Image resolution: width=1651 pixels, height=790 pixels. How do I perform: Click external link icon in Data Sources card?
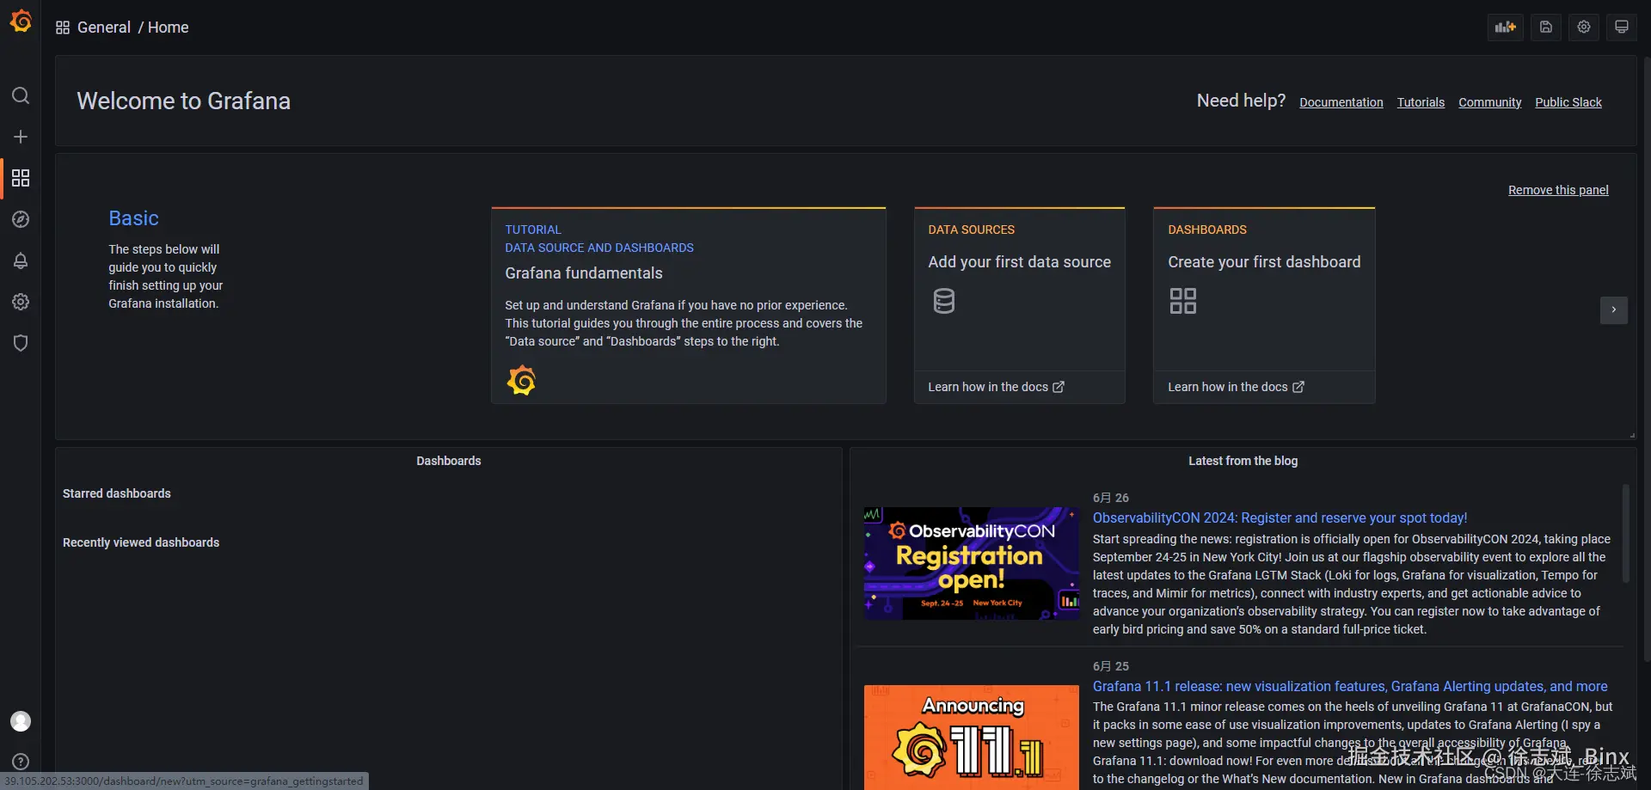tap(1059, 387)
